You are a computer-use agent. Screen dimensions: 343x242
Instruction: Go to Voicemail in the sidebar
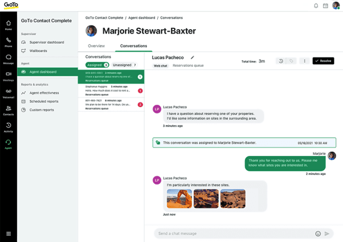tap(9, 93)
